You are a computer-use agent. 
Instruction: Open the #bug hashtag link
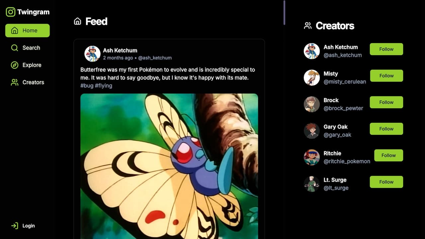pyautogui.click(x=87, y=86)
